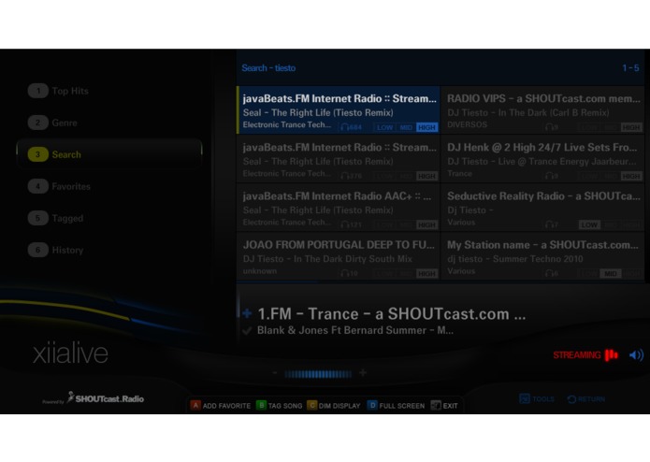Click headphones icon on DJ Henk card
The image size is (650, 462).
(x=549, y=176)
